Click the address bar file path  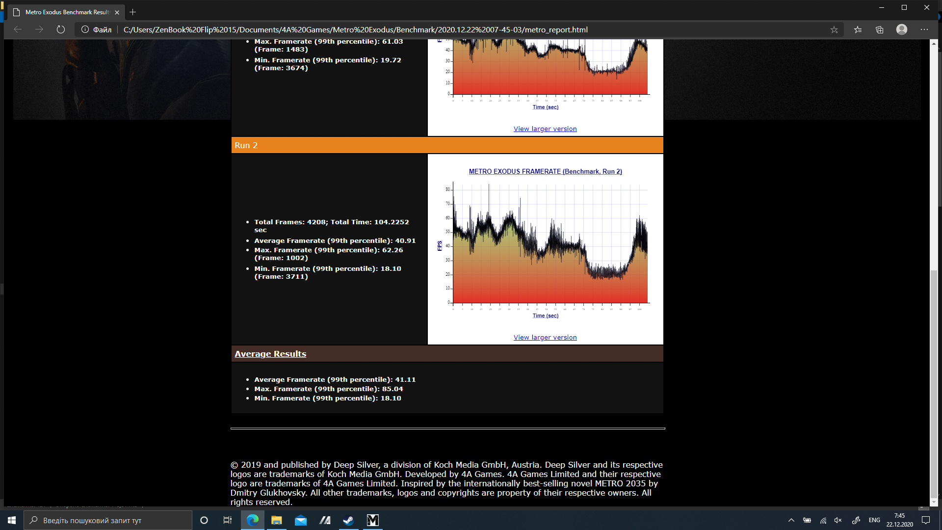pyautogui.click(x=356, y=29)
